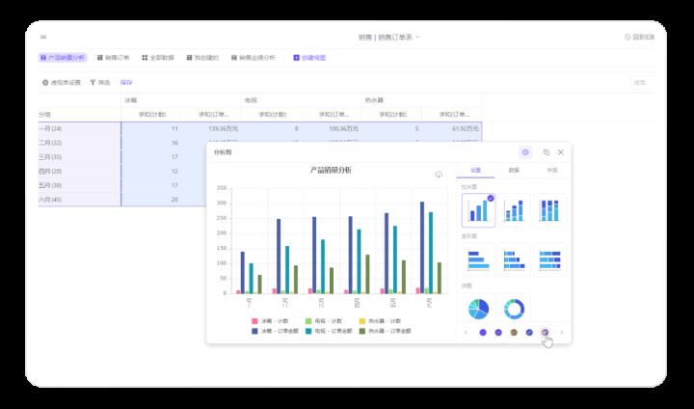Screen dimensions: 694x409
Task: Select the 100% stacked column chart type
Action: (x=549, y=210)
